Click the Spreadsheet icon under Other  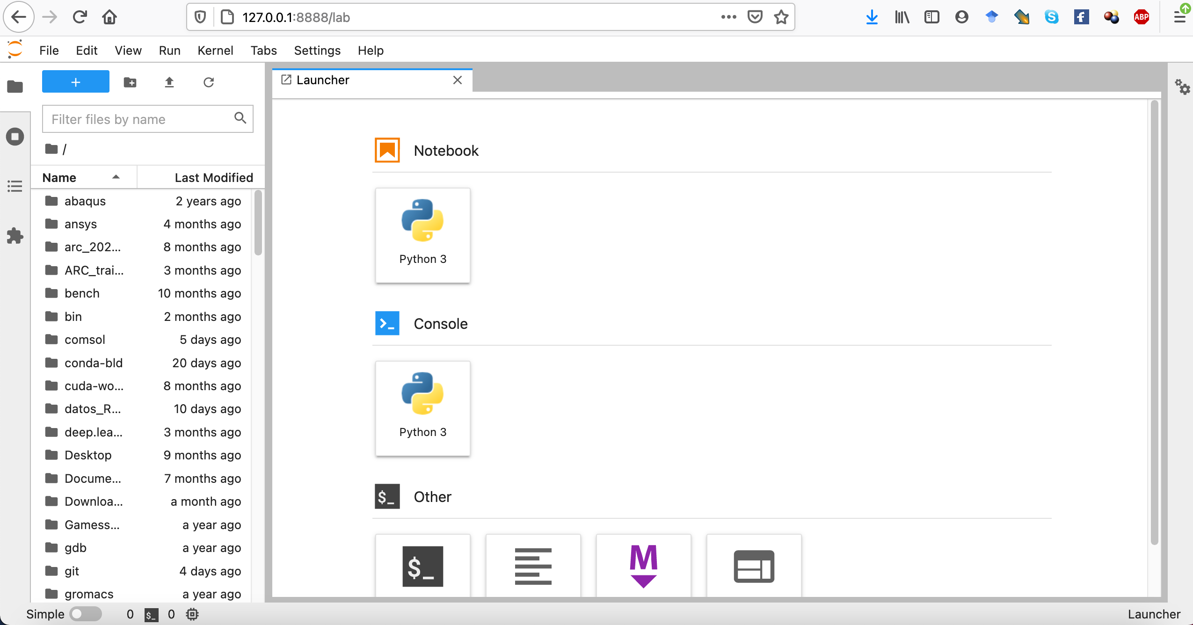pos(754,567)
